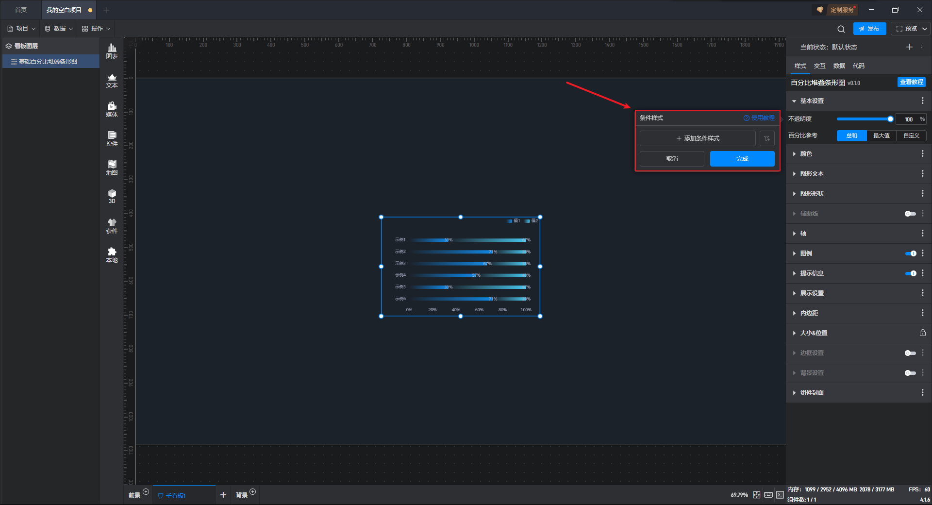The width and height of the screenshot is (932, 505).
Task: Open more options for 图形形状 section
Action: click(x=923, y=193)
